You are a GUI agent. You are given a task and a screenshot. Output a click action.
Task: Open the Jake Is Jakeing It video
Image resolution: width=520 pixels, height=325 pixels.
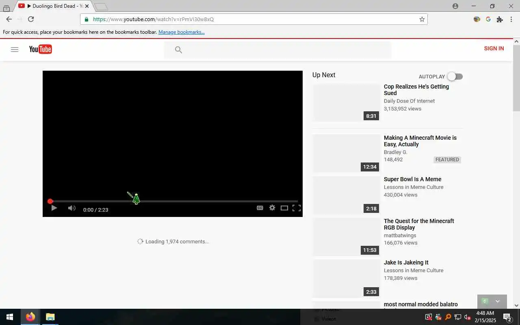[406, 262]
